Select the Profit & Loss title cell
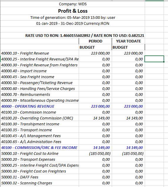This screenshot has width=168, height=187. [x=73, y=11]
